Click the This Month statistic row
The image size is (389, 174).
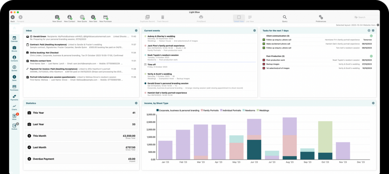(81, 136)
